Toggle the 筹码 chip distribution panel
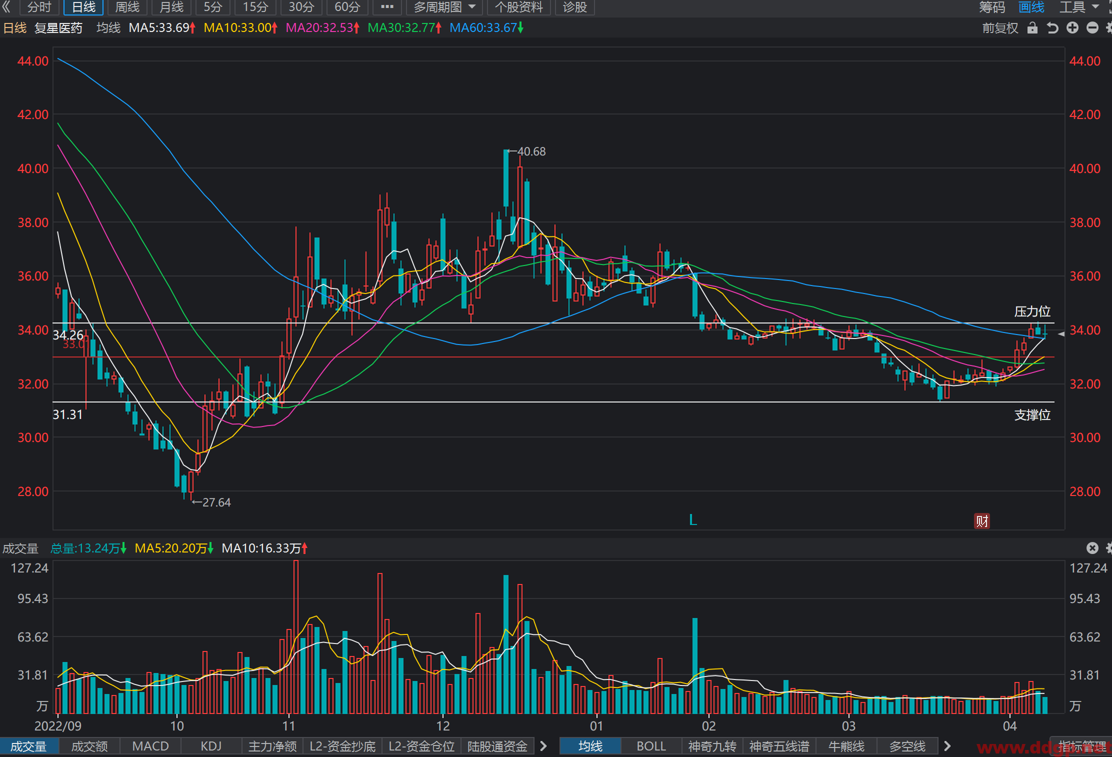 tap(992, 7)
